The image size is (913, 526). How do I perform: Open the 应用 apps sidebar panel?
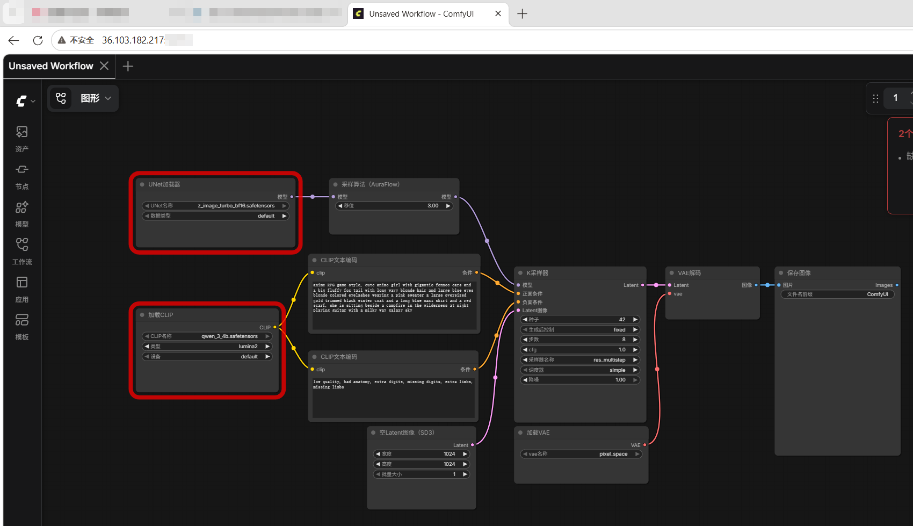point(22,289)
